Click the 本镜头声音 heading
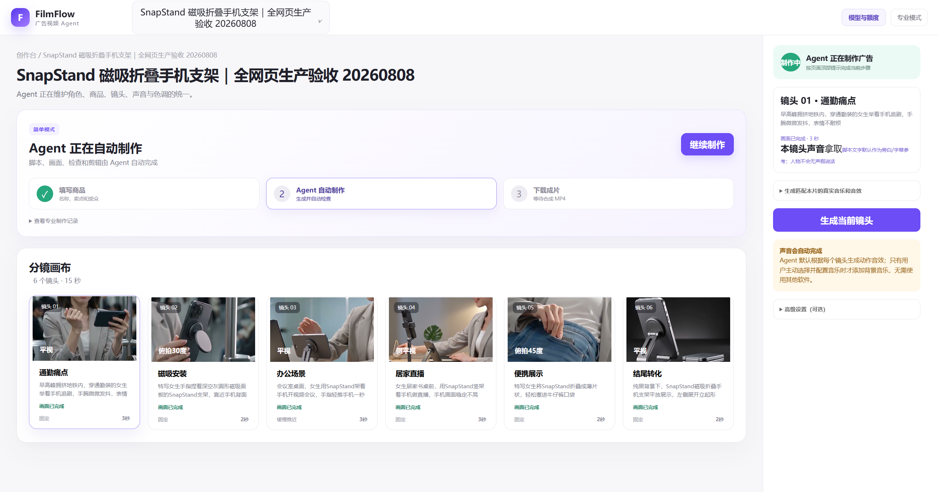938x492 pixels. (x=802, y=149)
